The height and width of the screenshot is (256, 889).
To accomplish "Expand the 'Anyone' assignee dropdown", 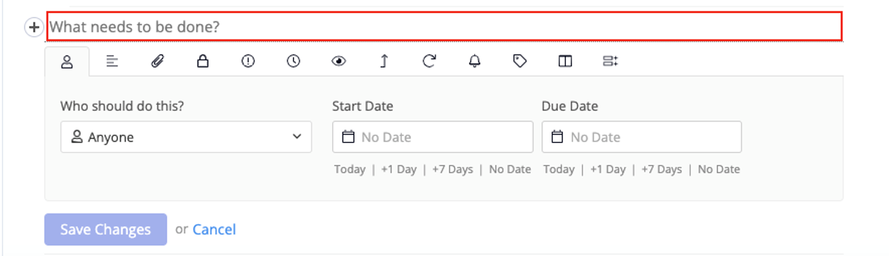I will 186,137.
